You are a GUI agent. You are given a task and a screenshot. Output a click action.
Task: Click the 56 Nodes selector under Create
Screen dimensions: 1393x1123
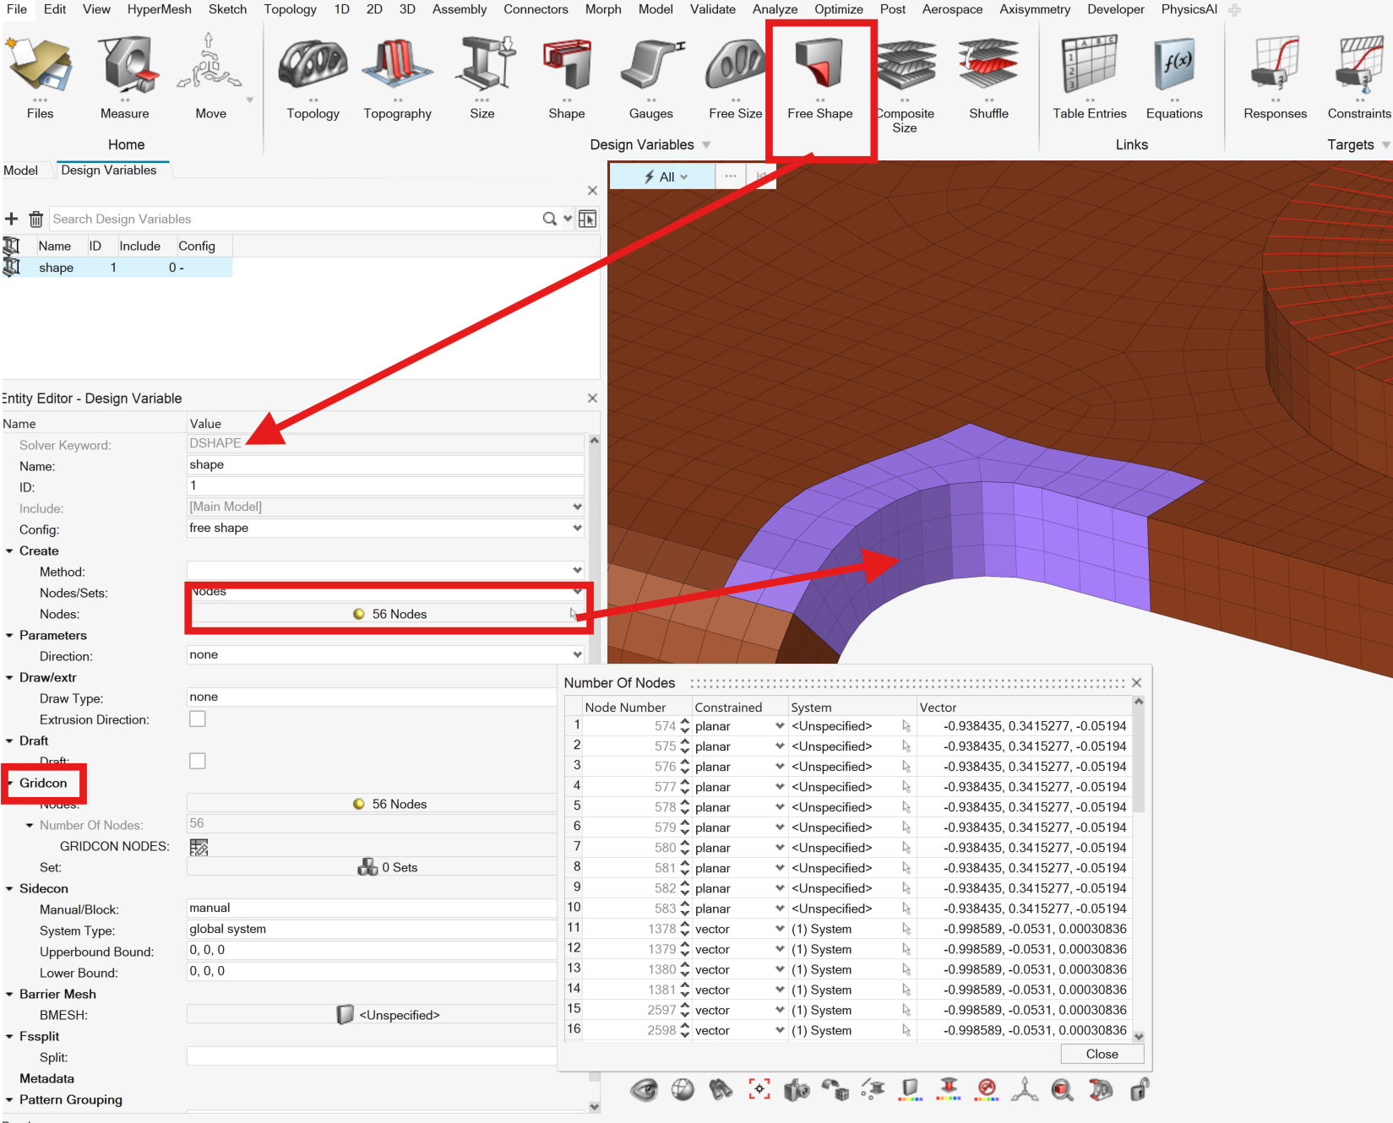click(389, 614)
